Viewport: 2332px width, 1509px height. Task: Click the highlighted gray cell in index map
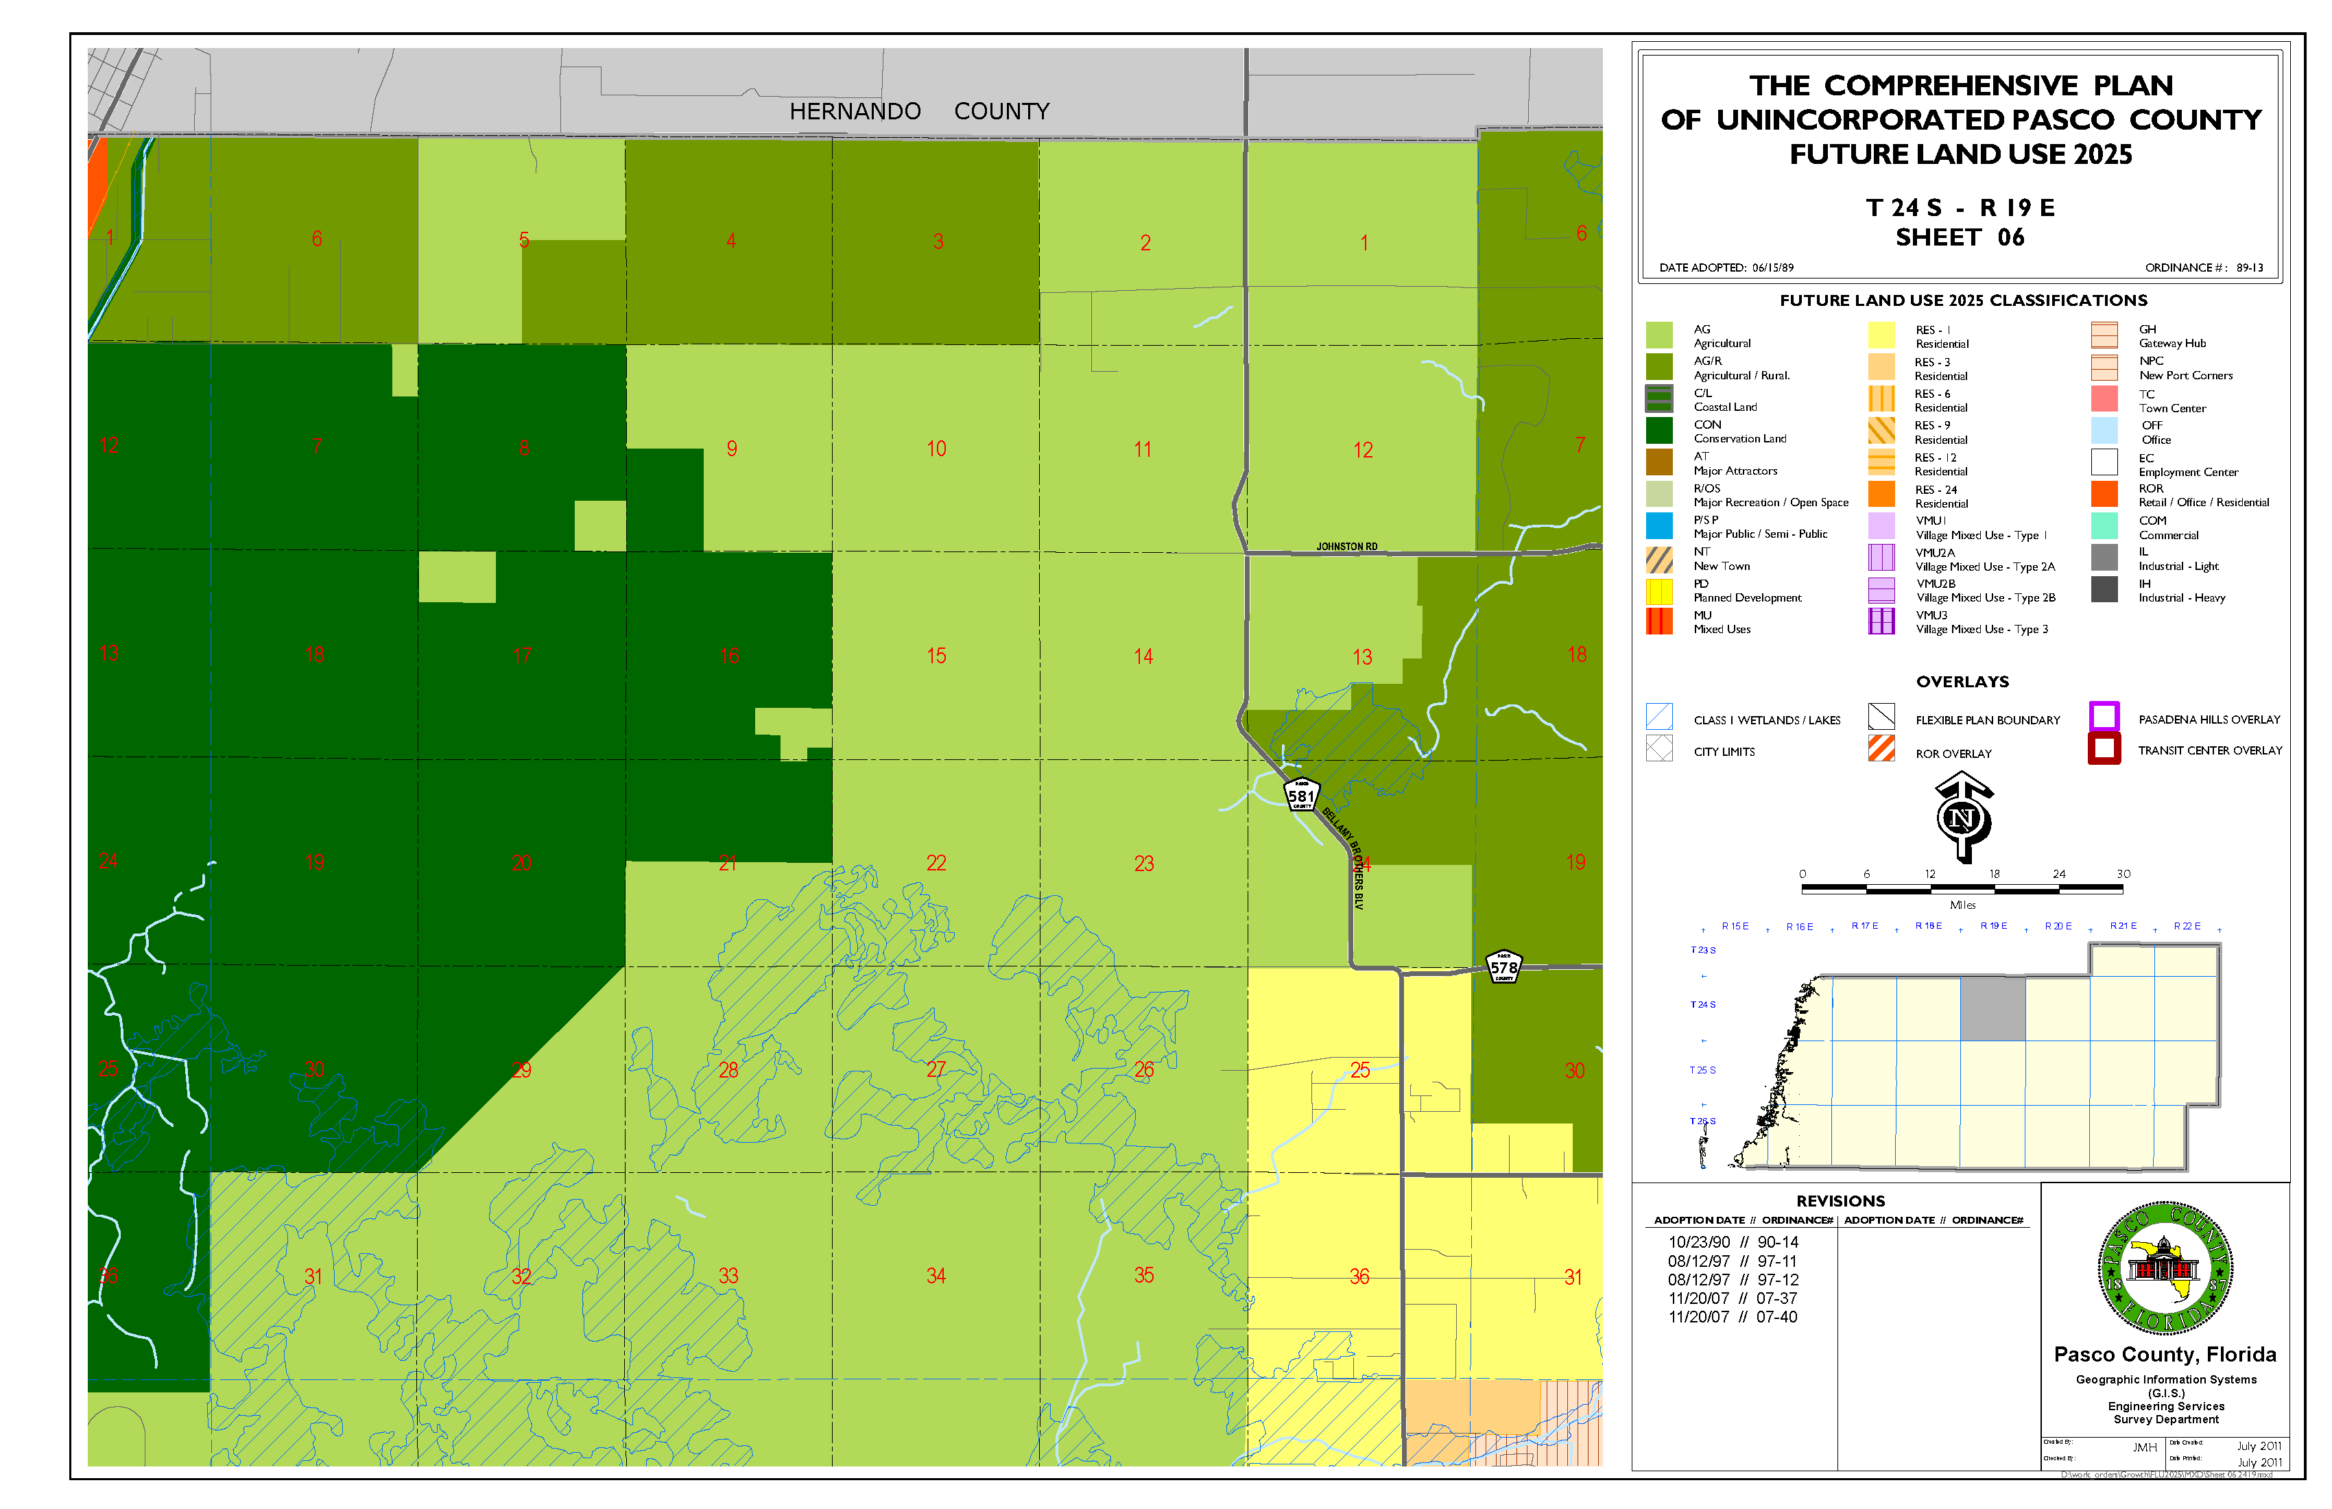tap(1992, 1008)
